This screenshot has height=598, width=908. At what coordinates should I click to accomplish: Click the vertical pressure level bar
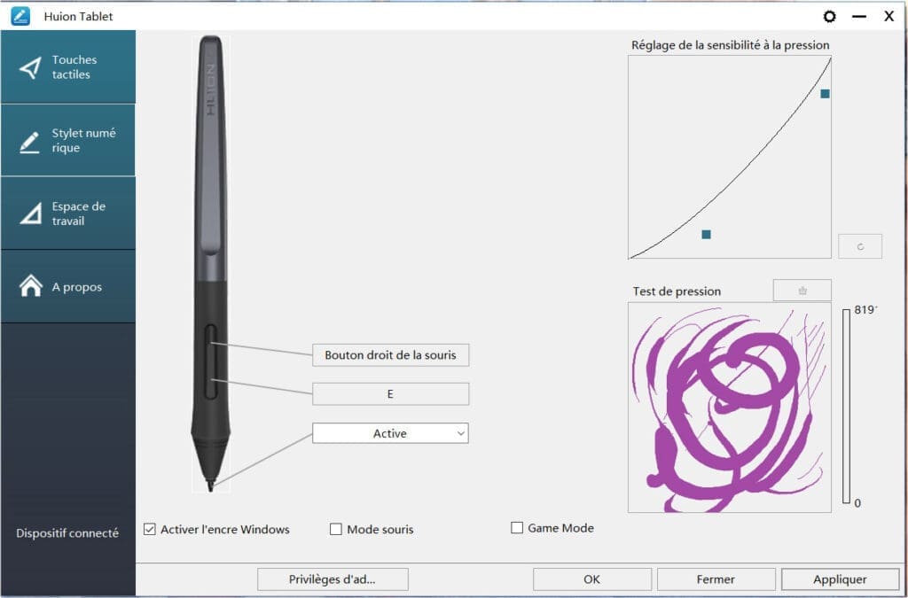(x=847, y=407)
